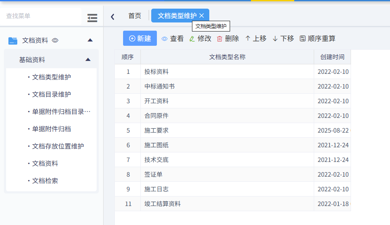Switch to the 首页 tab

click(x=134, y=16)
